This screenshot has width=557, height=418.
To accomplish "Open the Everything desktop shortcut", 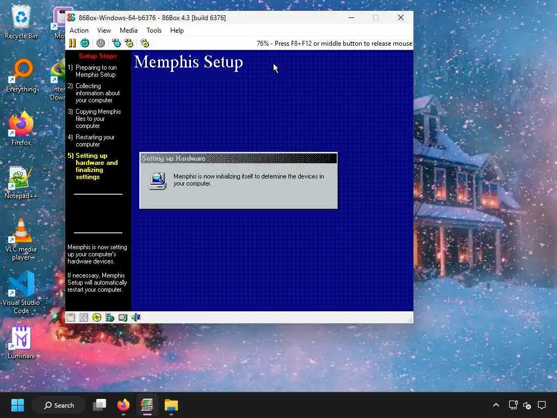I will coord(21,76).
